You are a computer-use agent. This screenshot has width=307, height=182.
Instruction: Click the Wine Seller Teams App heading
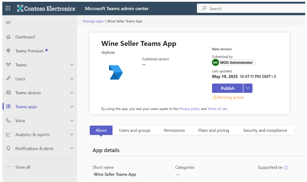point(139,44)
